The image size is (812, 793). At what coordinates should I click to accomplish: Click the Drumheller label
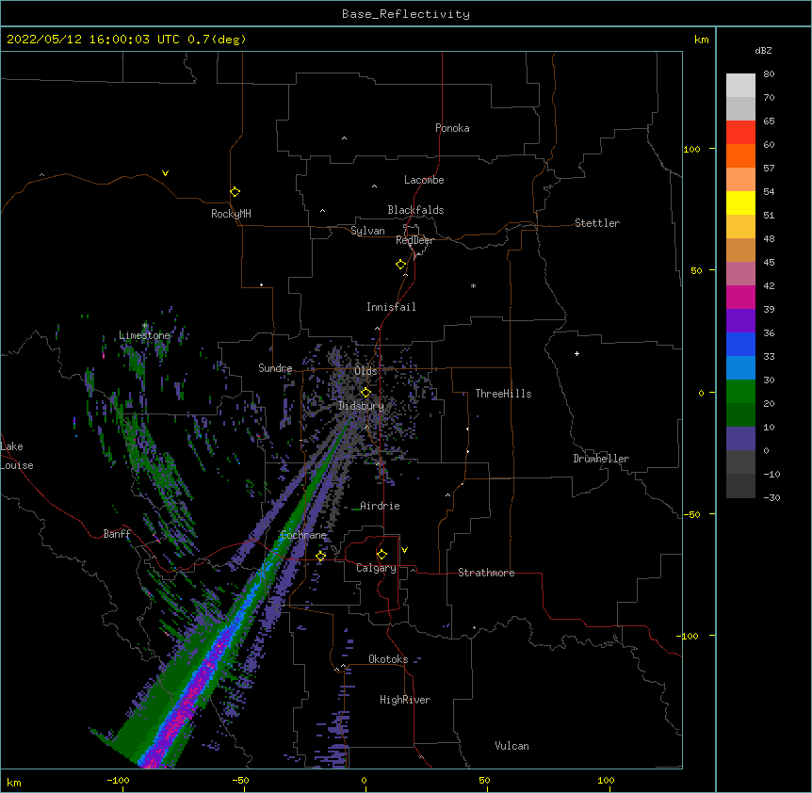(601, 459)
